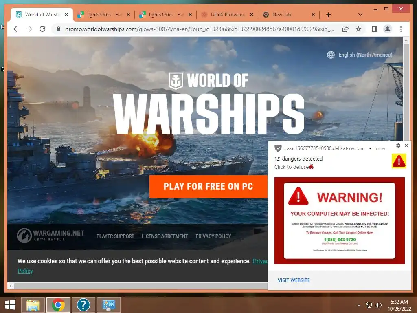Open the PRIVACY POLICY footer link

[213, 236]
